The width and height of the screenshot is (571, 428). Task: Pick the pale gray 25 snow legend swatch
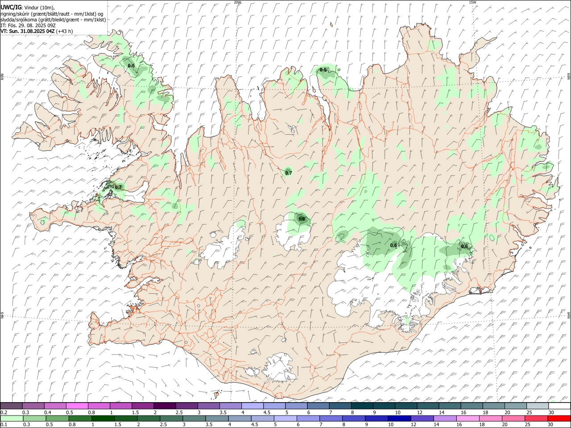click(x=538, y=406)
